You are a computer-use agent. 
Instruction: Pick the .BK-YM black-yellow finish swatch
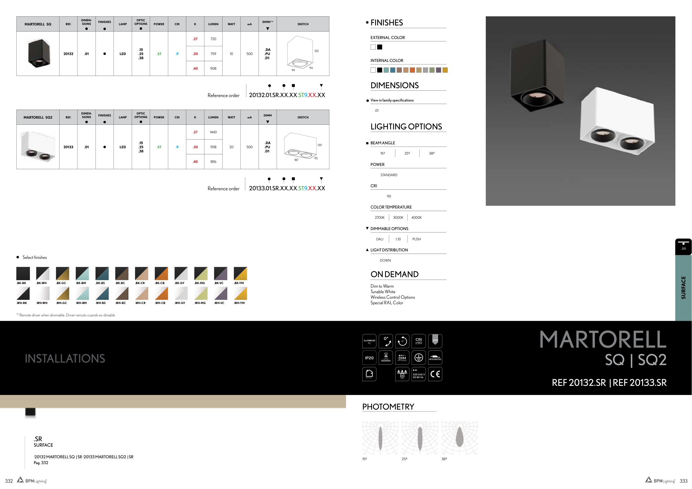(x=240, y=274)
